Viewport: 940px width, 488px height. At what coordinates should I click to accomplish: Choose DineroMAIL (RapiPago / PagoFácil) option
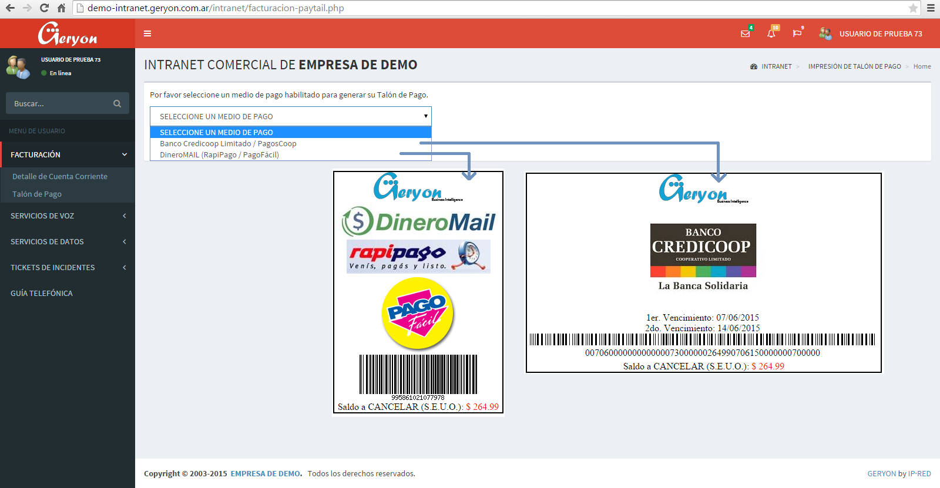point(291,155)
